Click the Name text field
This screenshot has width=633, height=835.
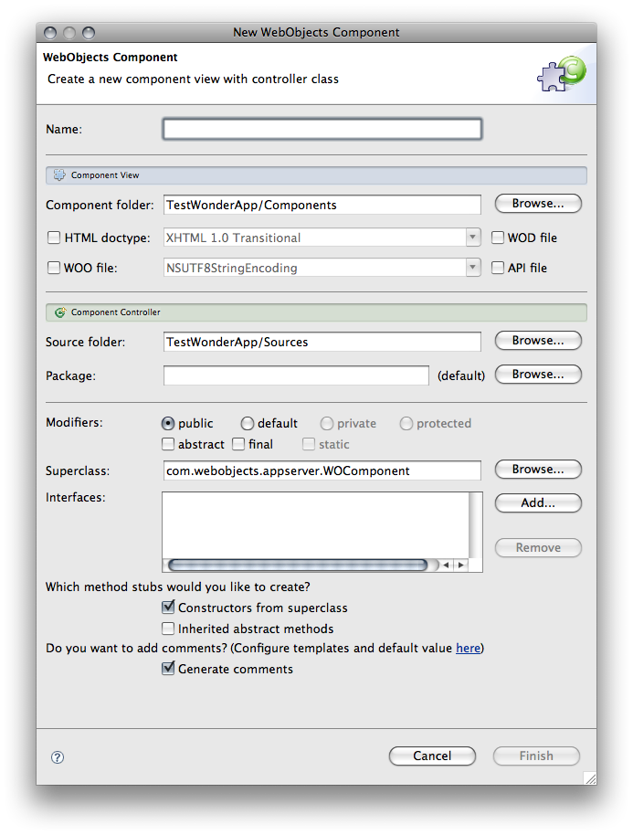click(322, 129)
